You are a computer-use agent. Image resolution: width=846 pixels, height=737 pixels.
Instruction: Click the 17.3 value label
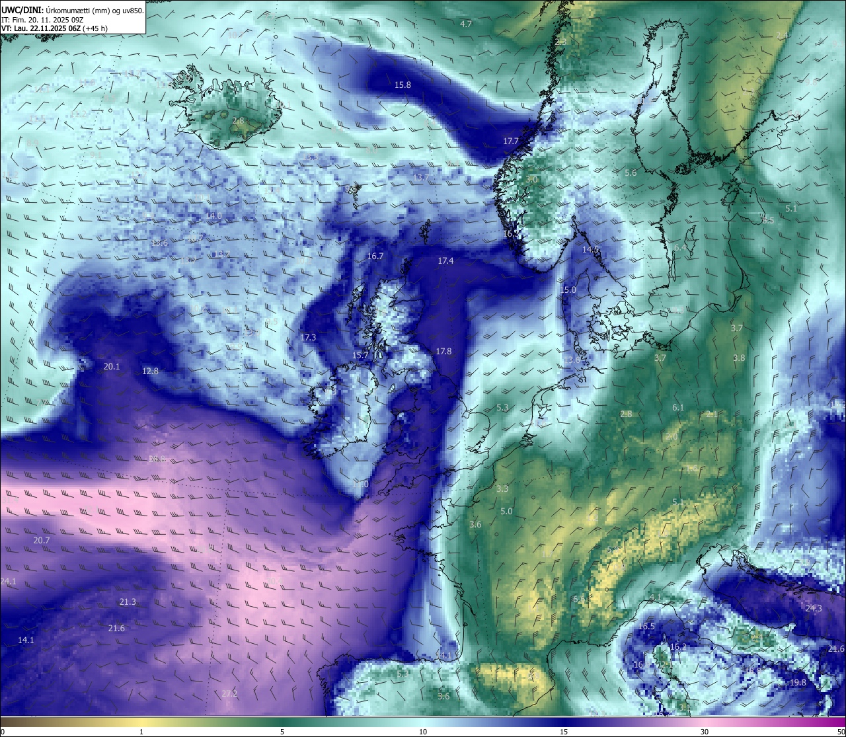(308, 337)
